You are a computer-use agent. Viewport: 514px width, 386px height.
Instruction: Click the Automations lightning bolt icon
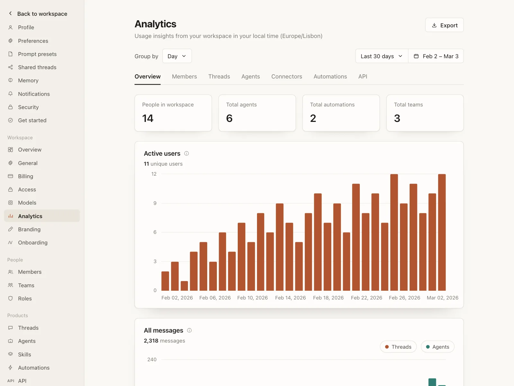click(11, 368)
